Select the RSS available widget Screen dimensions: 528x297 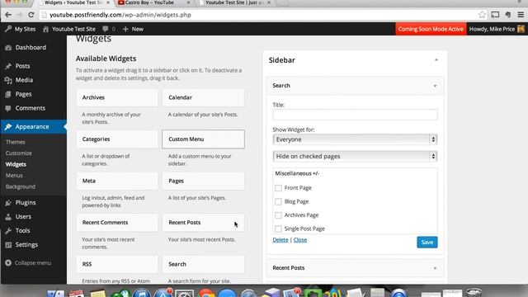click(x=117, y=264)
